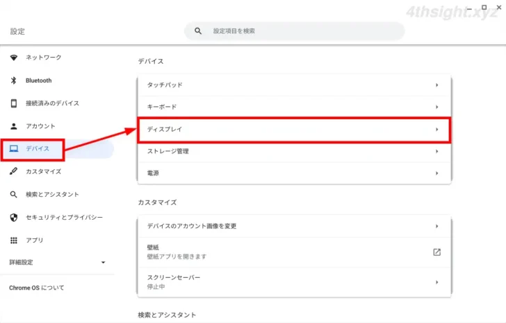Click the chevron on ストレージ管理 row
This screenshot has height=323, width=506.
[x=436, y=151]
